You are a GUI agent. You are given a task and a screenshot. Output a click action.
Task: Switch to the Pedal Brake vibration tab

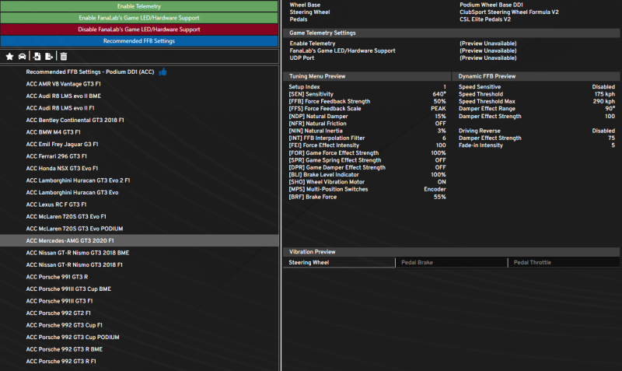452,262
